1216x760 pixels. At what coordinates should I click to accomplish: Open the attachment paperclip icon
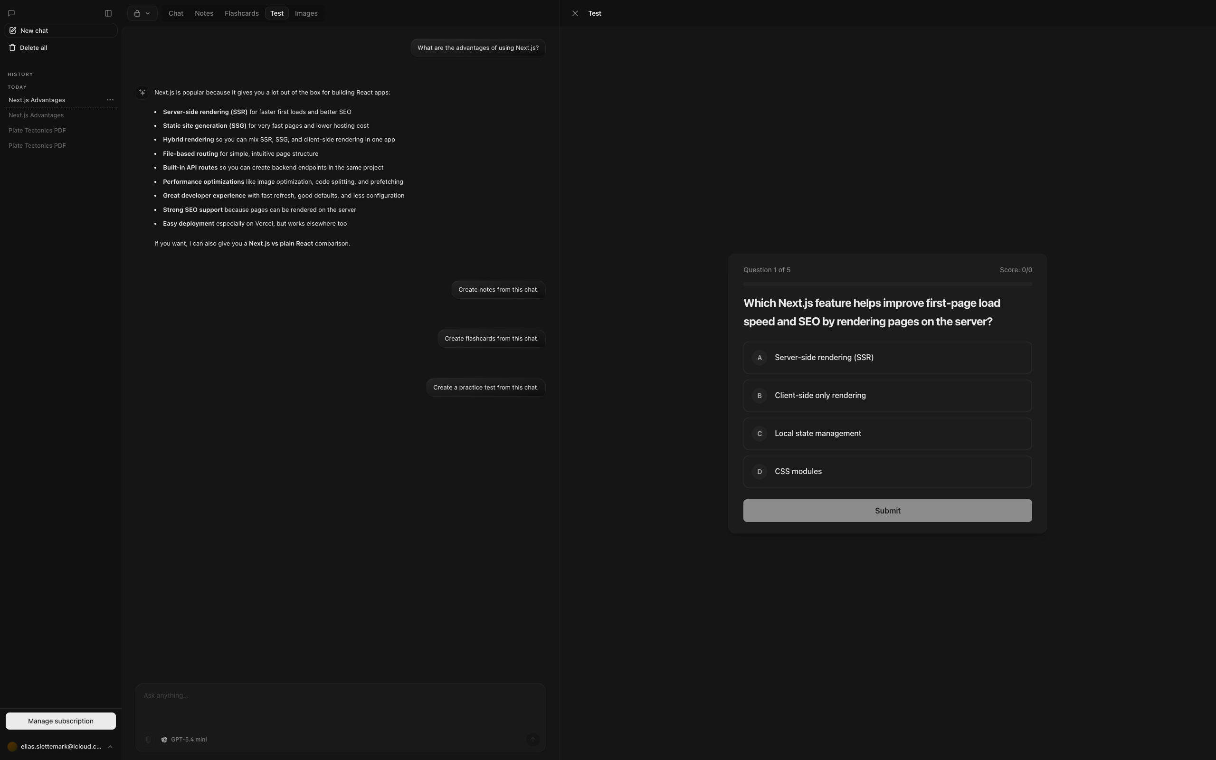click(148, 739)
